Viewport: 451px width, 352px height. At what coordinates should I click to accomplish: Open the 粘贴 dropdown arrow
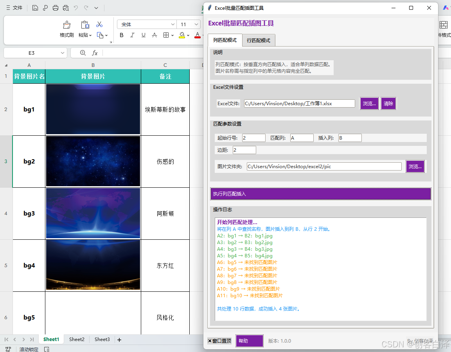[90, 35]
